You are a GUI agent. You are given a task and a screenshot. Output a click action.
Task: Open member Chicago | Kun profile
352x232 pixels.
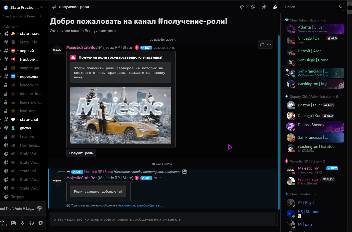point(315,116)
